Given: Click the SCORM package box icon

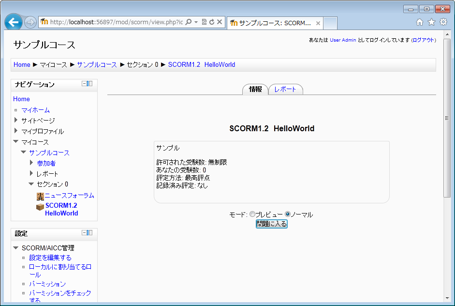Looking at the screenshot, I should click(x=40, y=207).
